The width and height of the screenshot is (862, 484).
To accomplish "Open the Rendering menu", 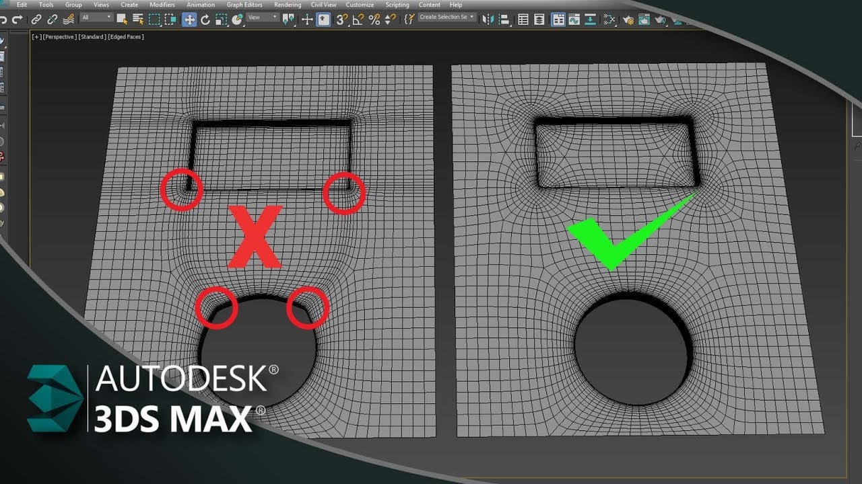I will coord(288,5).
